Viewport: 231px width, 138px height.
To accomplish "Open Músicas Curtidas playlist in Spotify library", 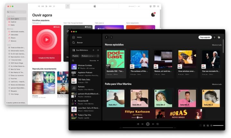I will point(85,67).
